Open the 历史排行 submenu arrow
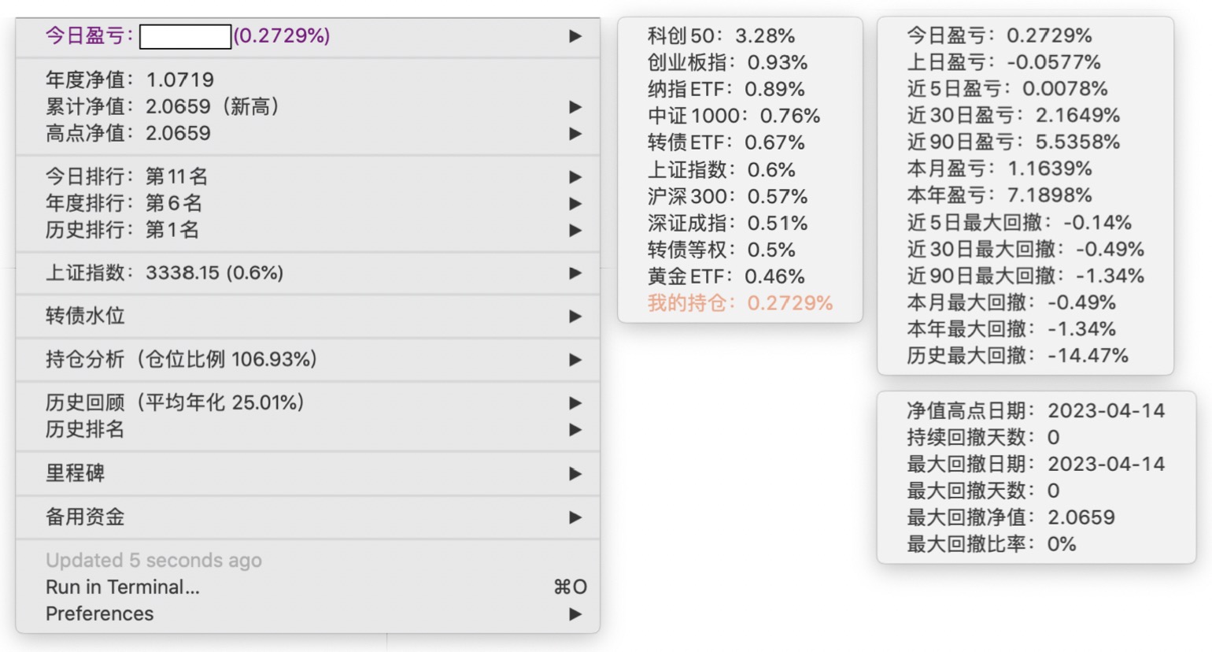 point(575,231)
